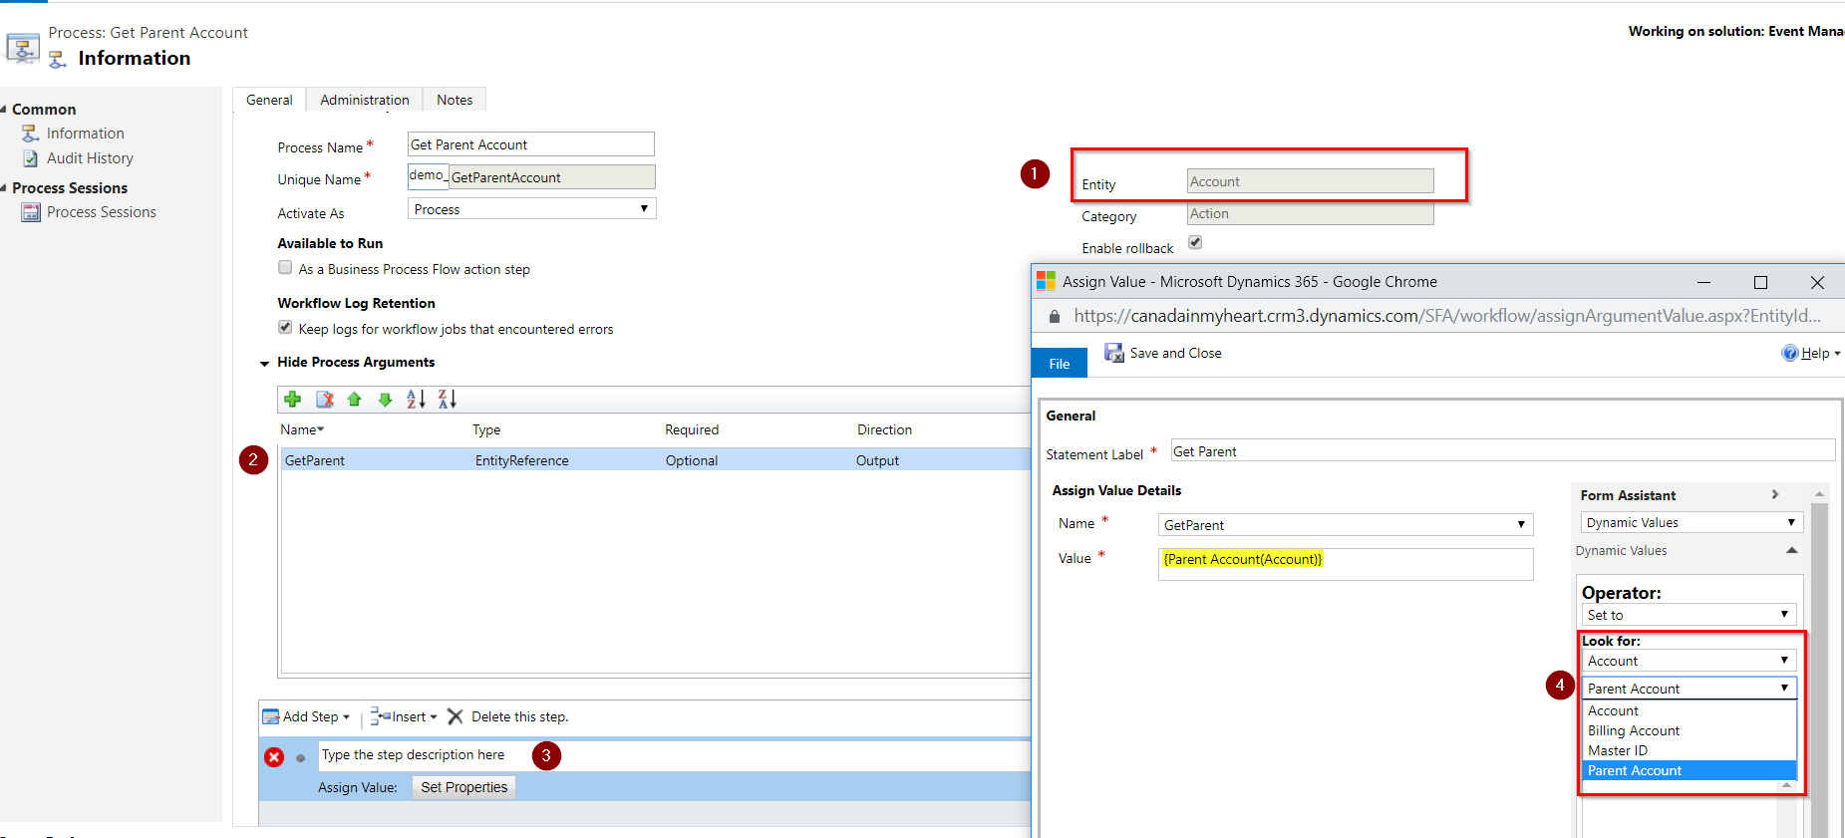Open the Operator Set to dropdown
The image size is (1845, 838).
point(1688,615)
